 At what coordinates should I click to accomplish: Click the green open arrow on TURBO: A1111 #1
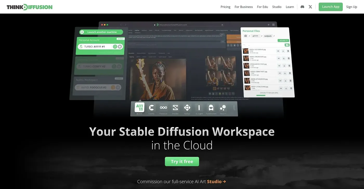[115, 47]
